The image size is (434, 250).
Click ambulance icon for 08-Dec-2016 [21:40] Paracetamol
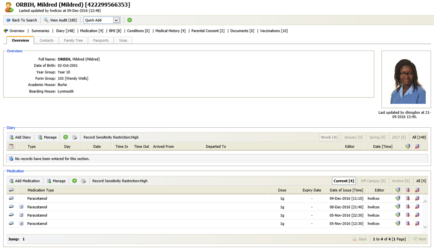tap(11, 207)
